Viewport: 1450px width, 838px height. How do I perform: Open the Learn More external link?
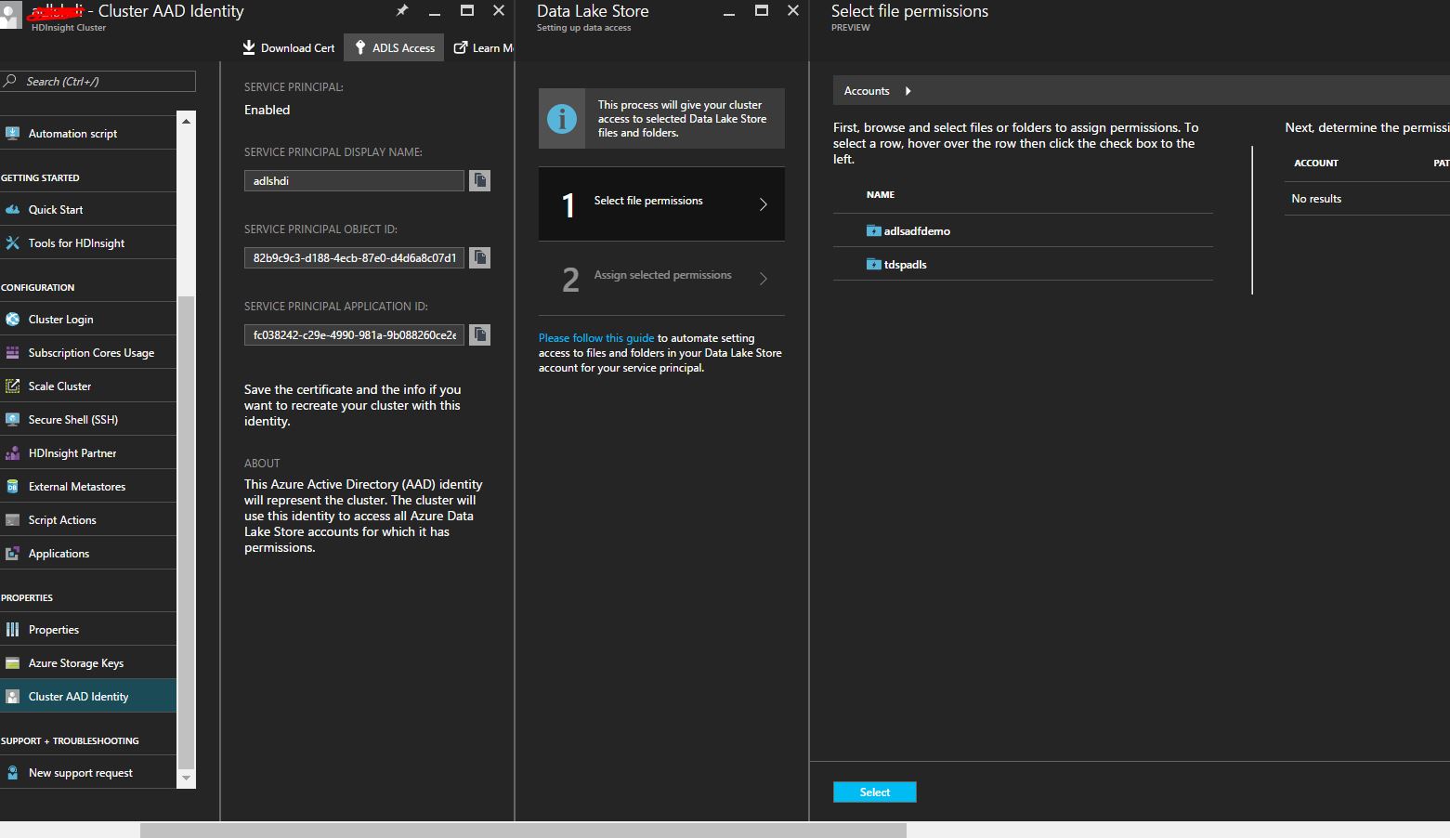483,48
